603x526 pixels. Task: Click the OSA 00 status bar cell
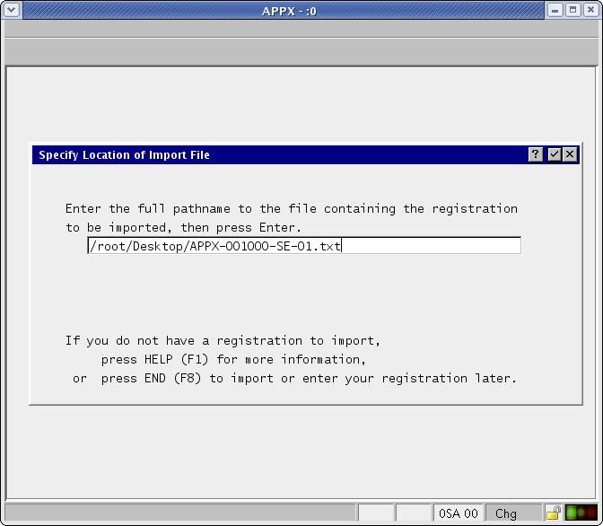point(458,513)
